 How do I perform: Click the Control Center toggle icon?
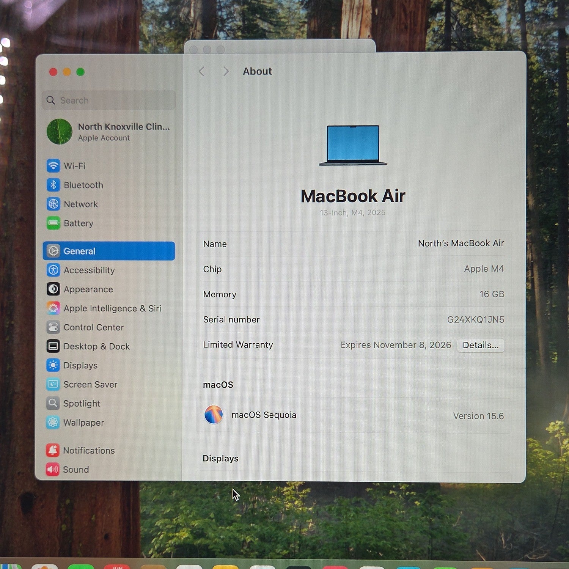[x=53, y=327]
